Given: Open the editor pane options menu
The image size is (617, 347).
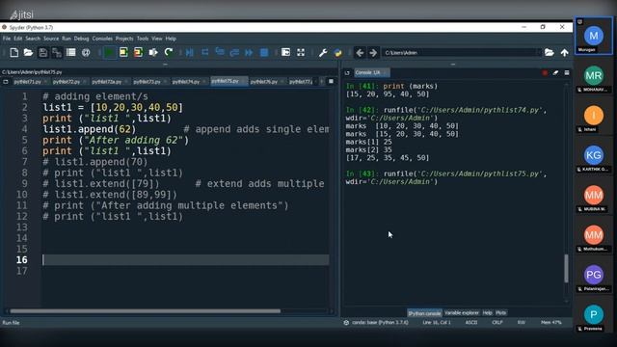Looking at the screenshot, I should coord(331,81).
